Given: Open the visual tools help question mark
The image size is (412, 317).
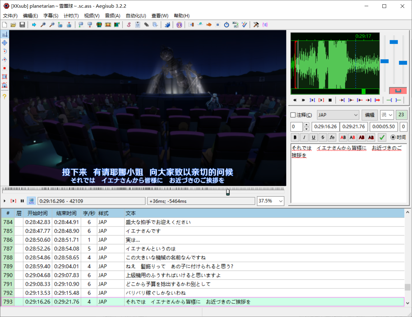Looking at the screenshot, I should [x=5, y=96].
